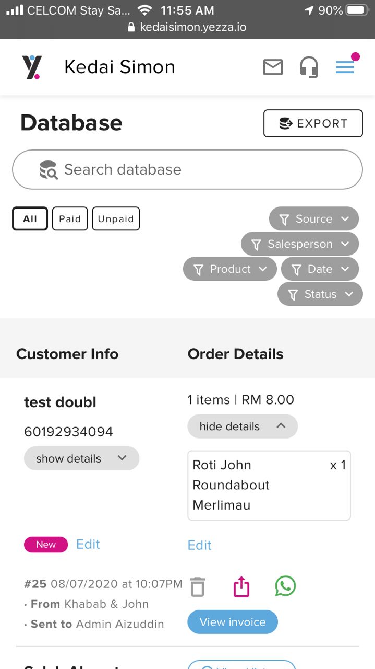This screenshot has width=375, height=669.
Task: Show details for customer test doubl
Action: (81, 458)
